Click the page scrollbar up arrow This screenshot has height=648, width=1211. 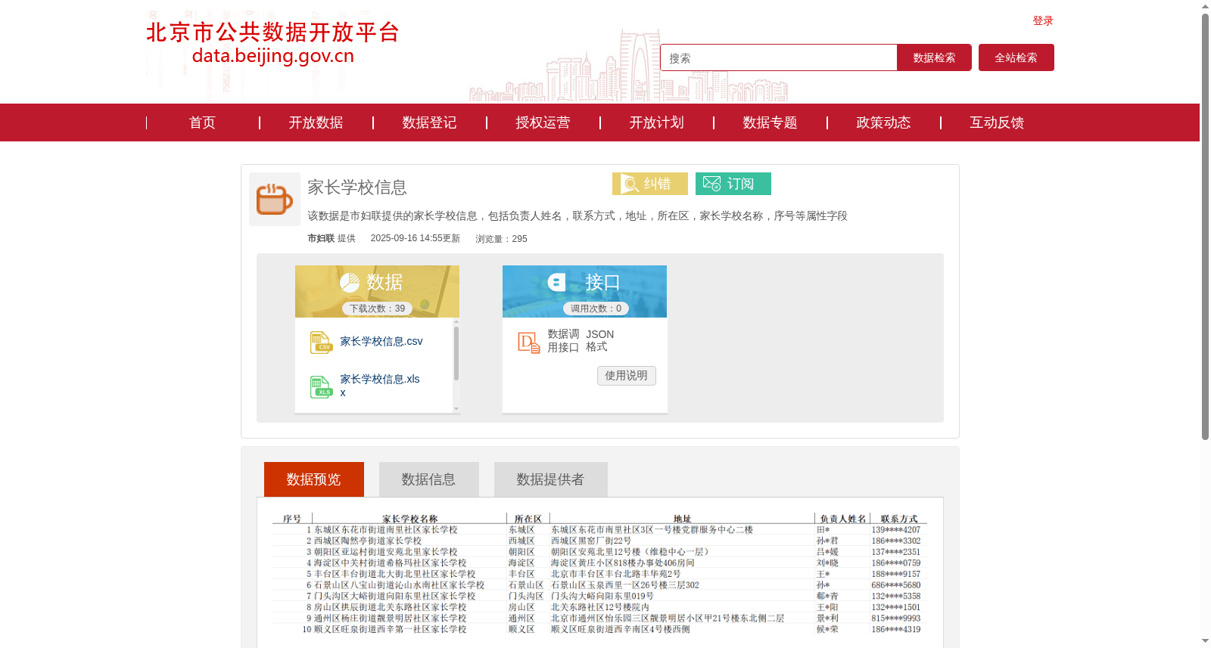tap(1205, 6)
